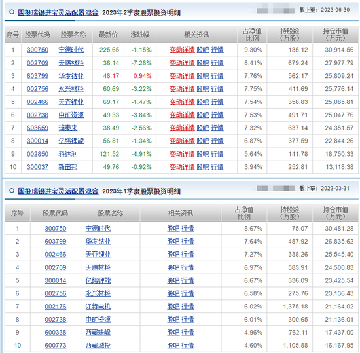360x353 pixels.
Task: Open 宁德时代 stock name in the Q2 table
Action: 71,50
